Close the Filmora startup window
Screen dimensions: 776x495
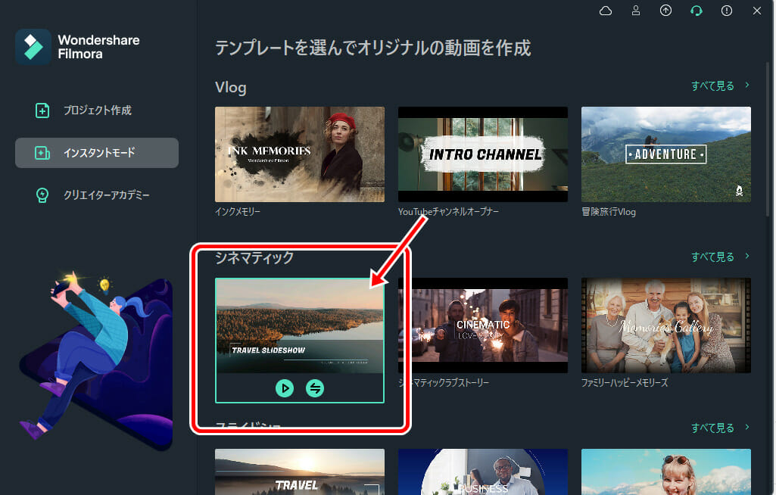757,11
